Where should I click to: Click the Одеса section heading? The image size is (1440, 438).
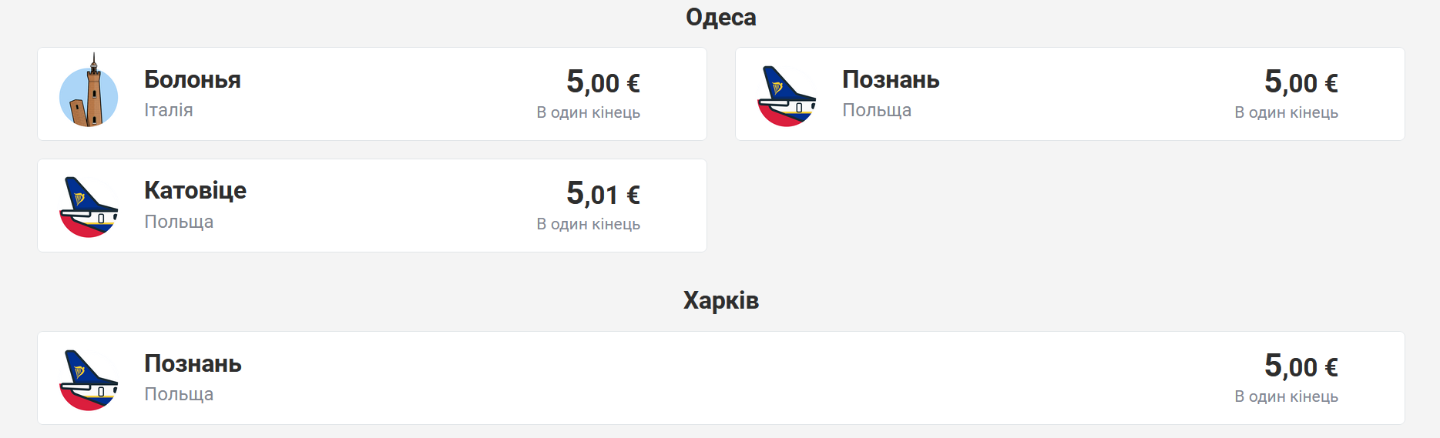click(x=721, y=17)
